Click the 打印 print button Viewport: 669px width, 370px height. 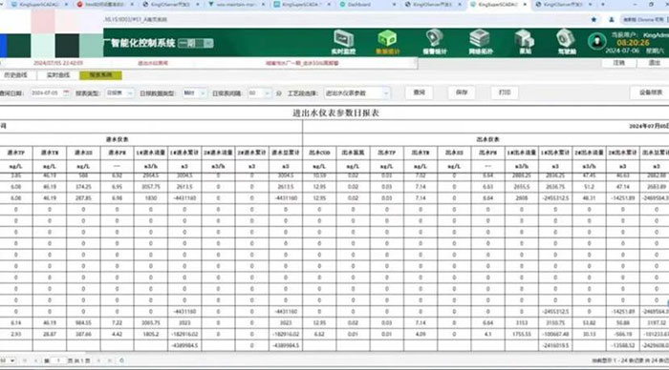tap(505, 92)
